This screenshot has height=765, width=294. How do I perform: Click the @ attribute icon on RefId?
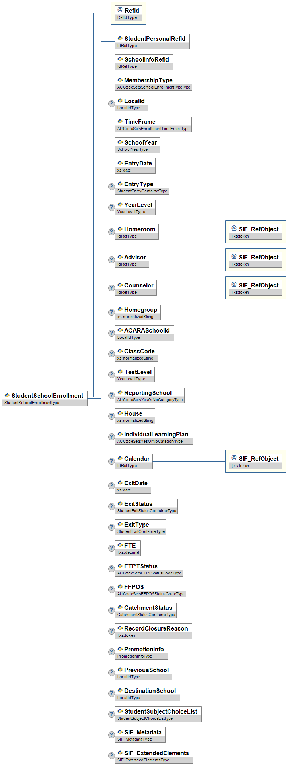click(x=120, y=10)
